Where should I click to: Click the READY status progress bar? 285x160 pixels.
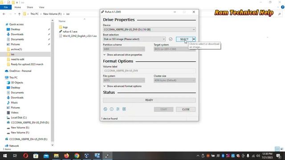point(149,100)
